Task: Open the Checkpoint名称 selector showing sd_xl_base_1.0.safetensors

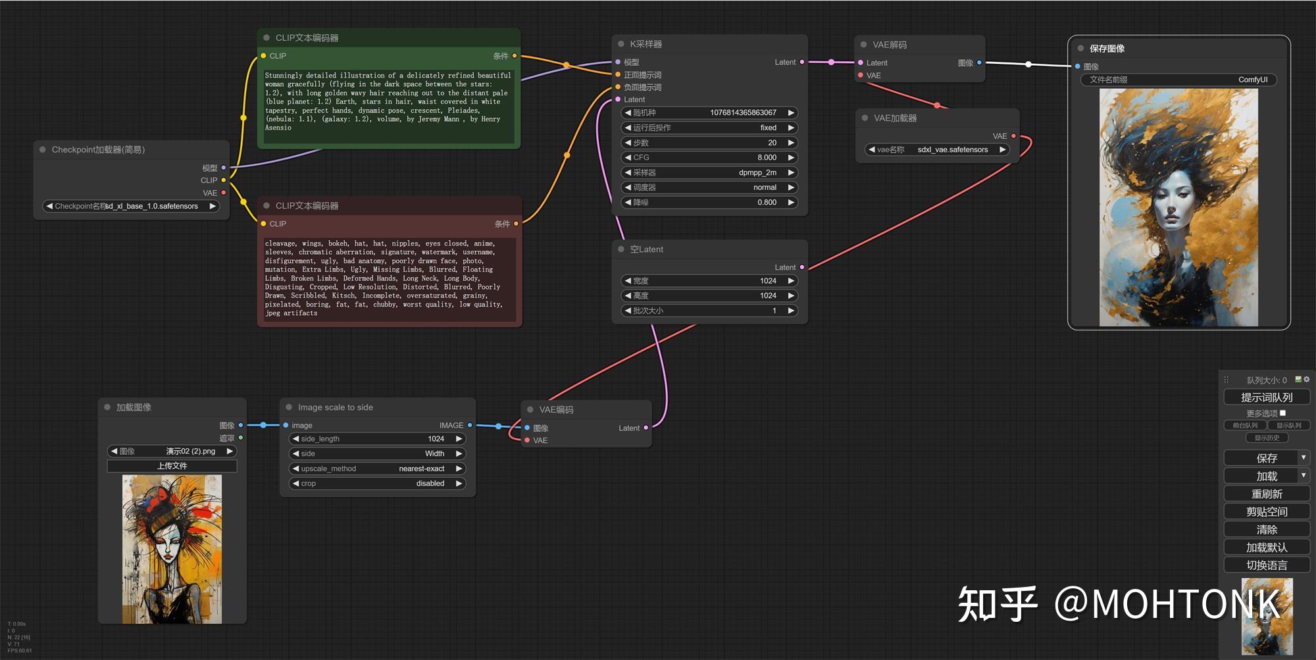Action: coord(130,205)
